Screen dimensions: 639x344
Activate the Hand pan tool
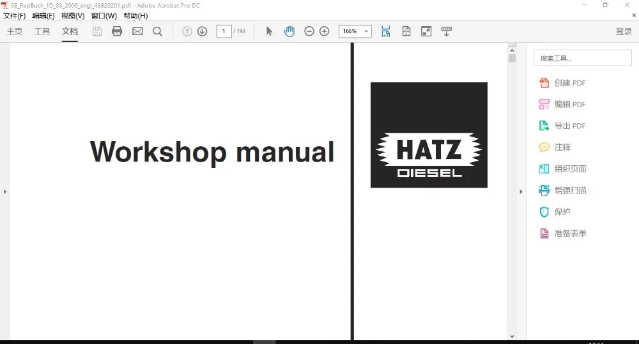point(289,31)
